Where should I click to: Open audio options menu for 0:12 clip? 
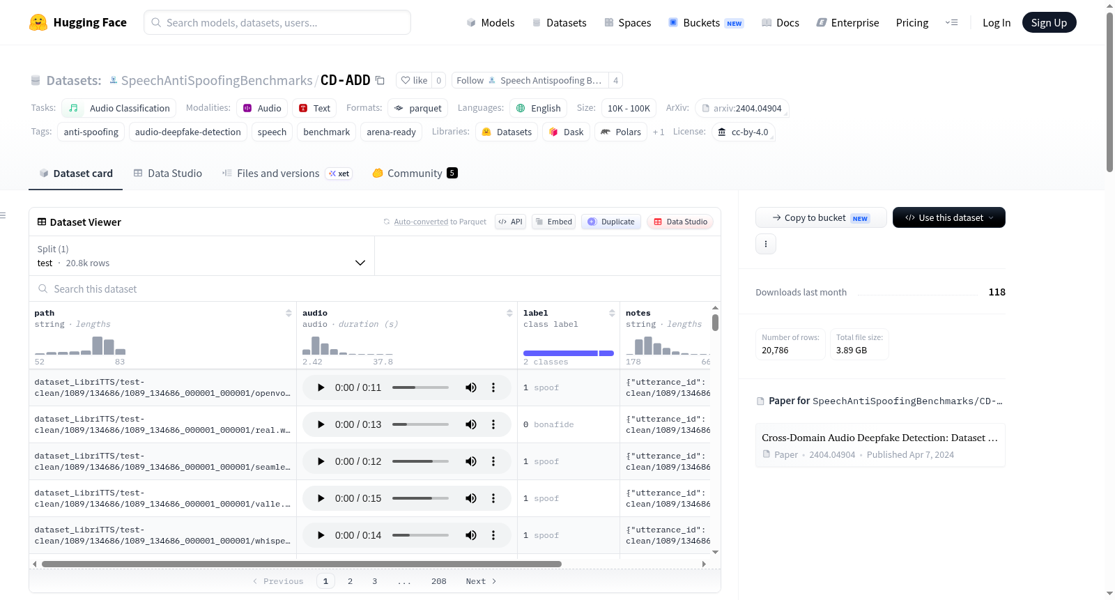pyautogui.click(x=493, y=461)
